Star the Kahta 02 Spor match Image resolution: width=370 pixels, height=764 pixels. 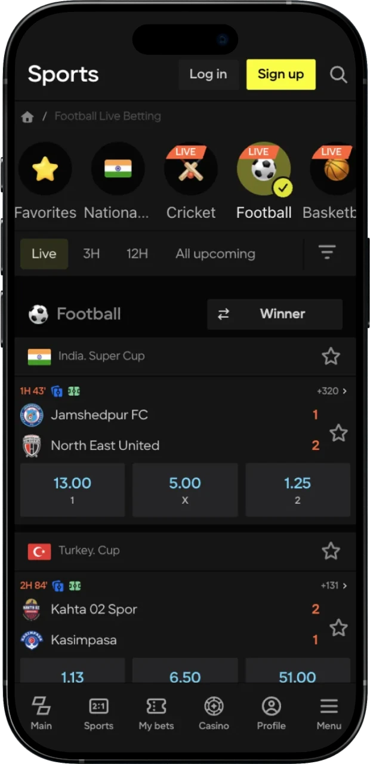click(x=338, y=627)
